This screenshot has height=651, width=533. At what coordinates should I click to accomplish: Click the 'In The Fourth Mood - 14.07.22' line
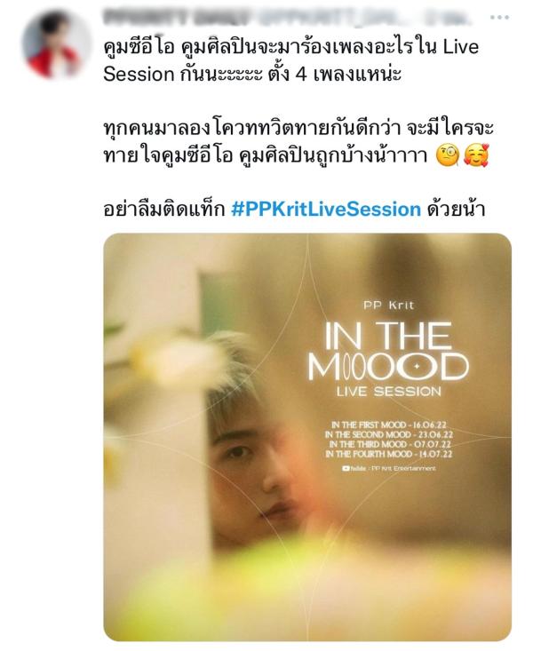[x=389, y=454]
